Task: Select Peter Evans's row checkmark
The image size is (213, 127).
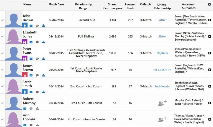Action: coord(2,53)
